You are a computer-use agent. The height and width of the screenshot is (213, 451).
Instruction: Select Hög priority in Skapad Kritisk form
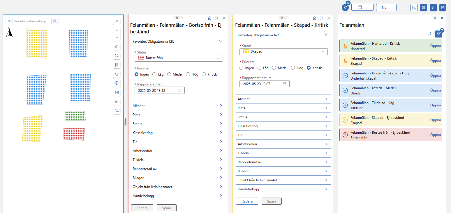click(293, 68)
